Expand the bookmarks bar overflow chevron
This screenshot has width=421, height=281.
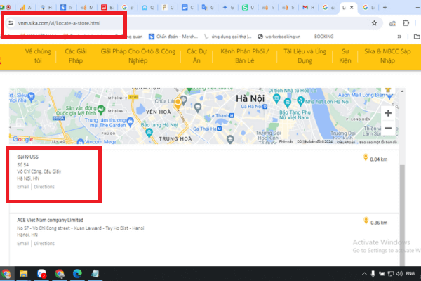pyautogui.click(x=399, y=37)
